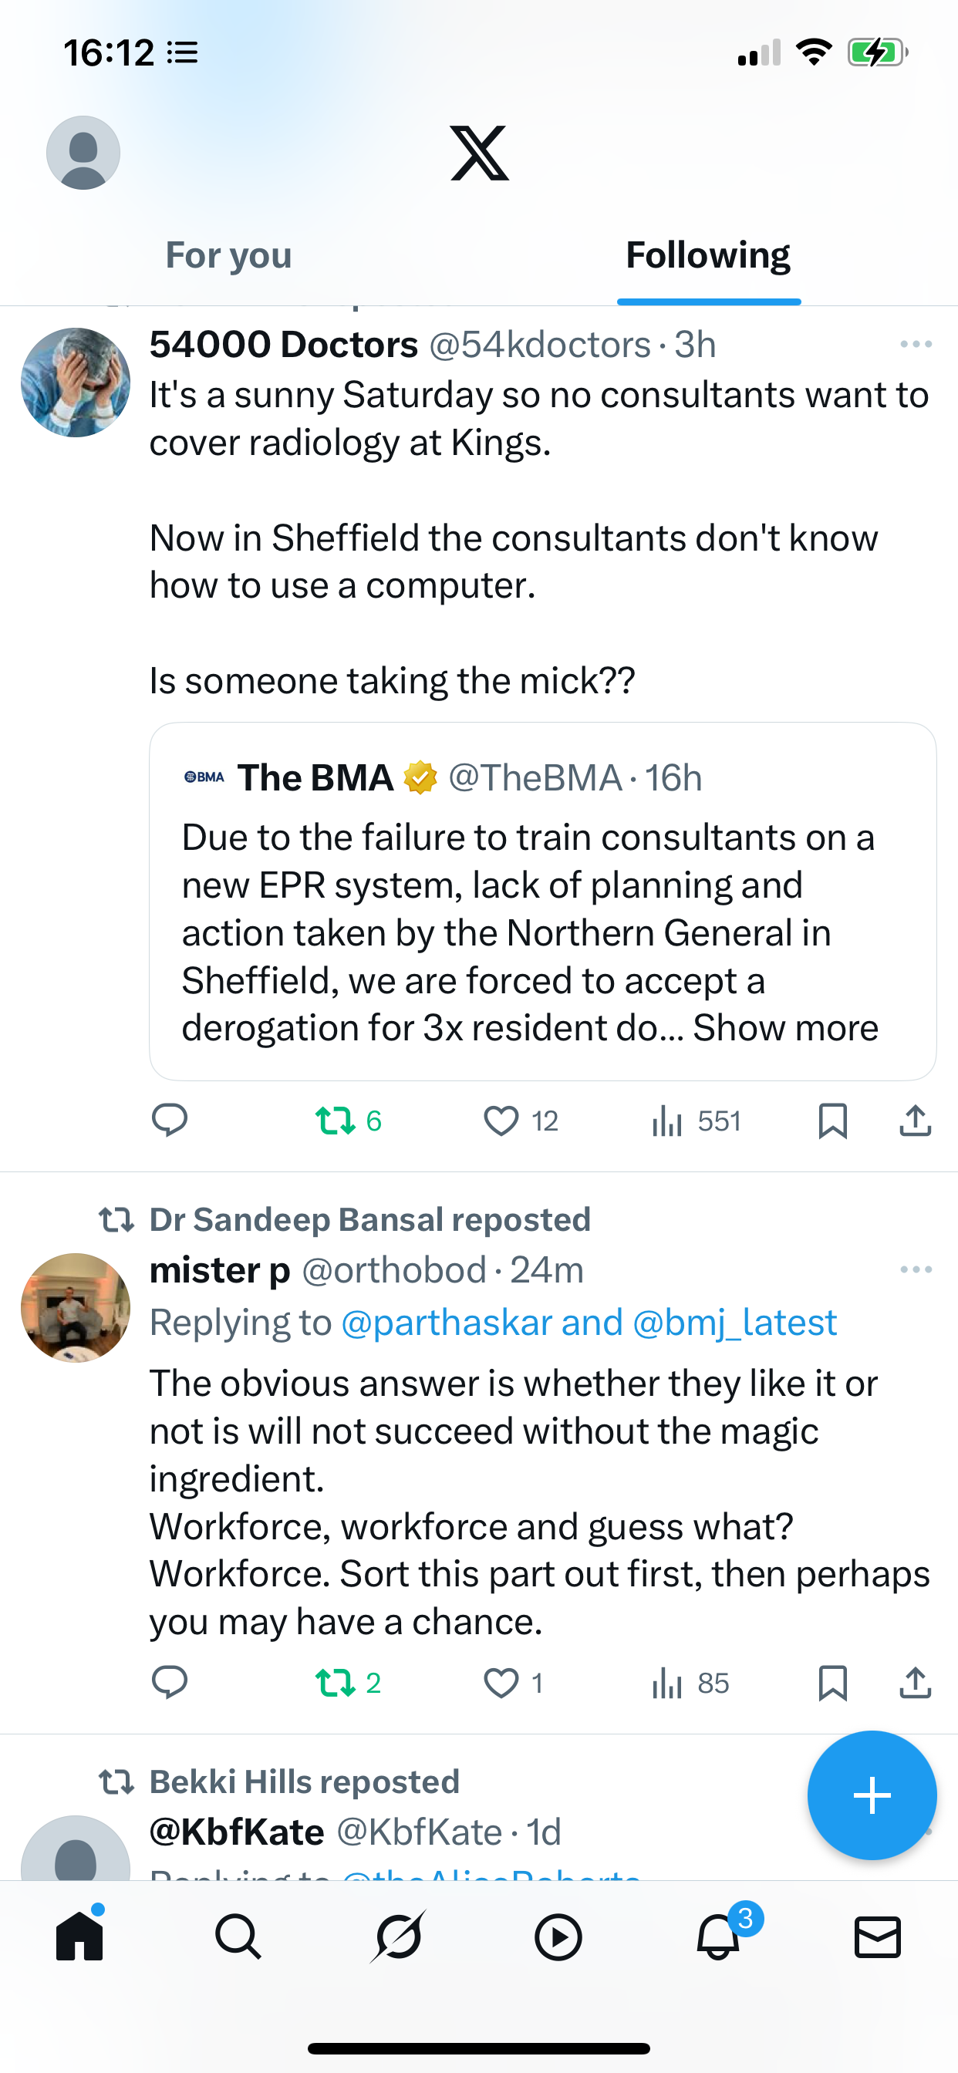Open more options for 54000 Doctors post
Image resolution: width=958 pixels, height=2073 pixels.
(916, 345)
